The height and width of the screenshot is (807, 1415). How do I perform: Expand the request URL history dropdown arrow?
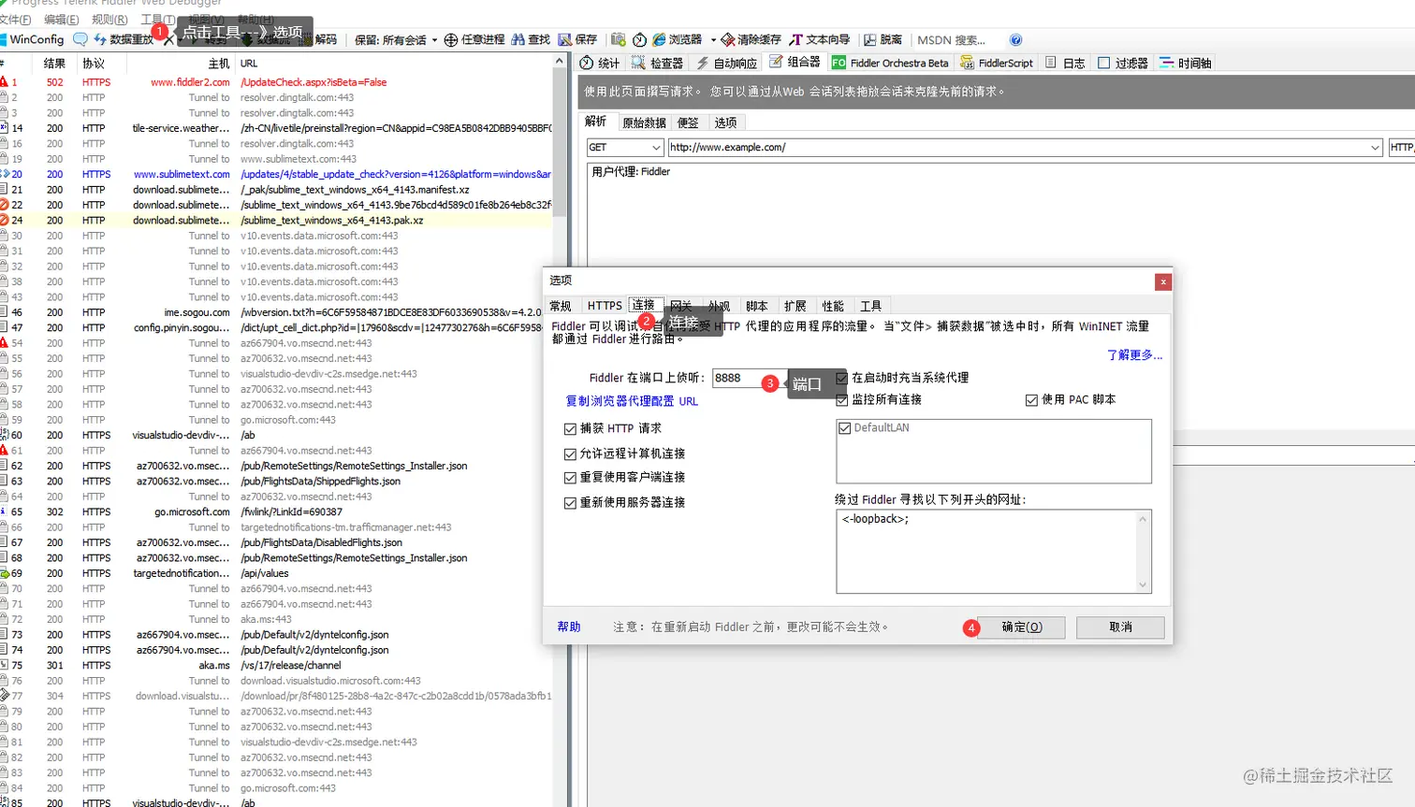(x=1375, y=147)
